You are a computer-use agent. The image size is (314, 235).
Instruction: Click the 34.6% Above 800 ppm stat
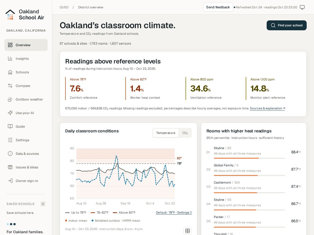tap(213, 89)
